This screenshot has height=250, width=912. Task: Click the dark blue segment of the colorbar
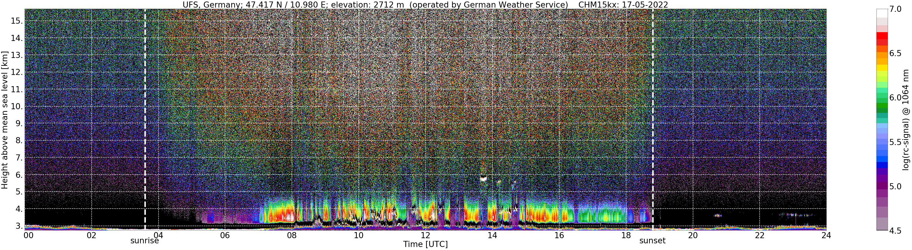882,165
